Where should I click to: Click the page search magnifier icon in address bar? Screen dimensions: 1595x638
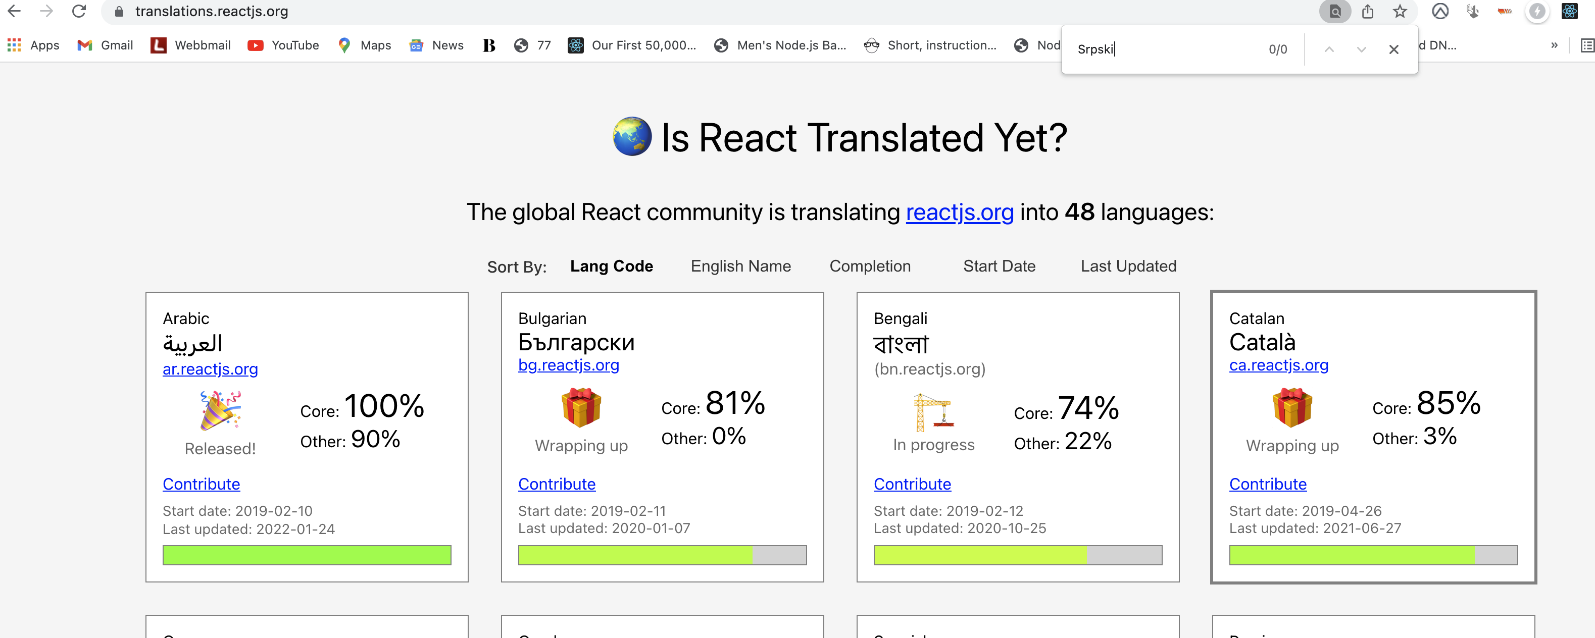coord(1335,12)
